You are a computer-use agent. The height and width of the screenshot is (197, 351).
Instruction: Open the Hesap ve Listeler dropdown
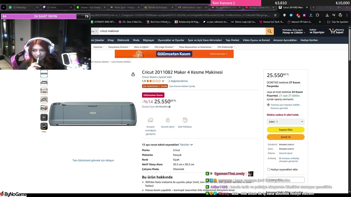tap(294, 33)
